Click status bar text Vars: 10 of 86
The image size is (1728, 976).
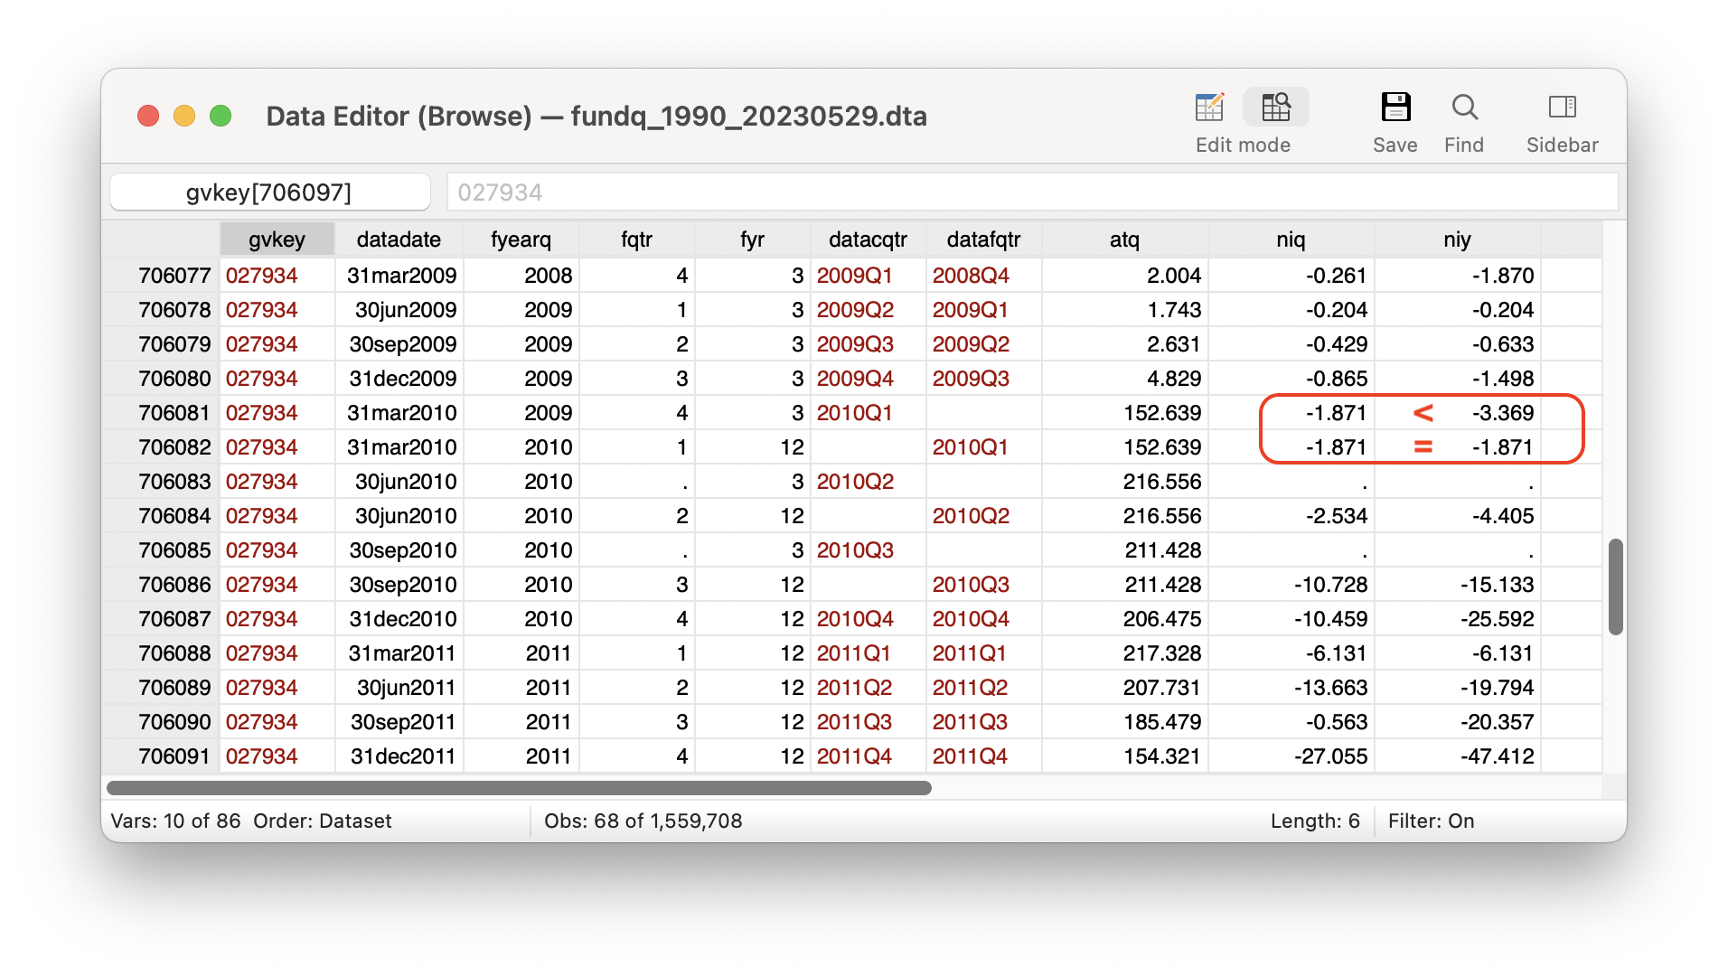point(175,821)
